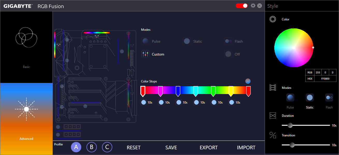339x155 pixels.
Task: Click the vertical rainbow strip on left edge
Action: (x=55, y=44)
